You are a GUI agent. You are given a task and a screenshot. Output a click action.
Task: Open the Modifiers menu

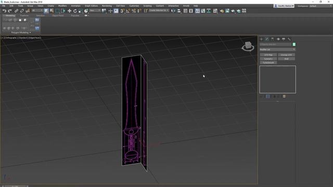[x=62, y=6]
